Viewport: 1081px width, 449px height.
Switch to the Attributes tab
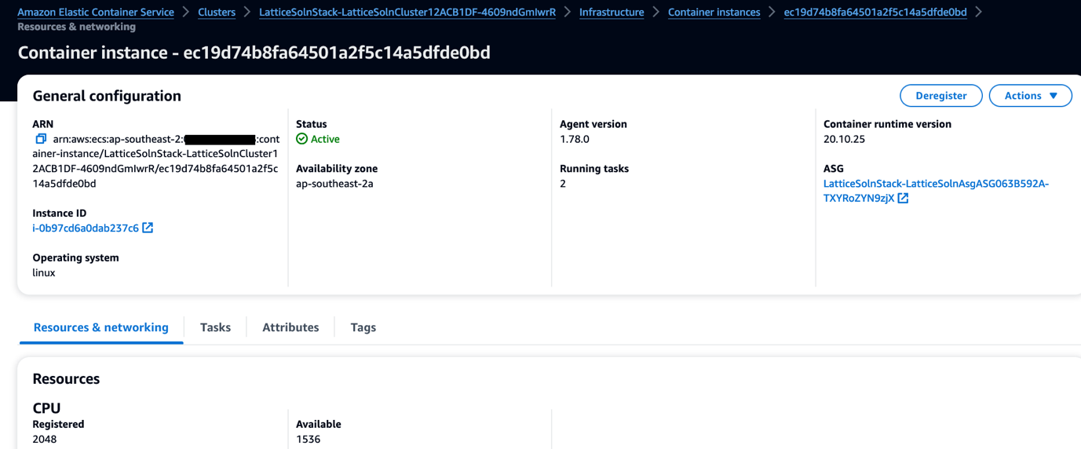point(290,327)
